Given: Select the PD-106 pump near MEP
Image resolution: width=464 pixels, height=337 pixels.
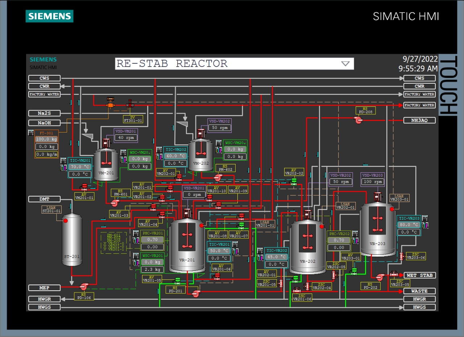Looking at the screenshot, I should (84, 287).
